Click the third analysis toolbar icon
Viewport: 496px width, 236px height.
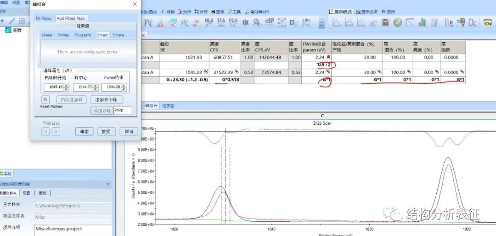point(173,23)
